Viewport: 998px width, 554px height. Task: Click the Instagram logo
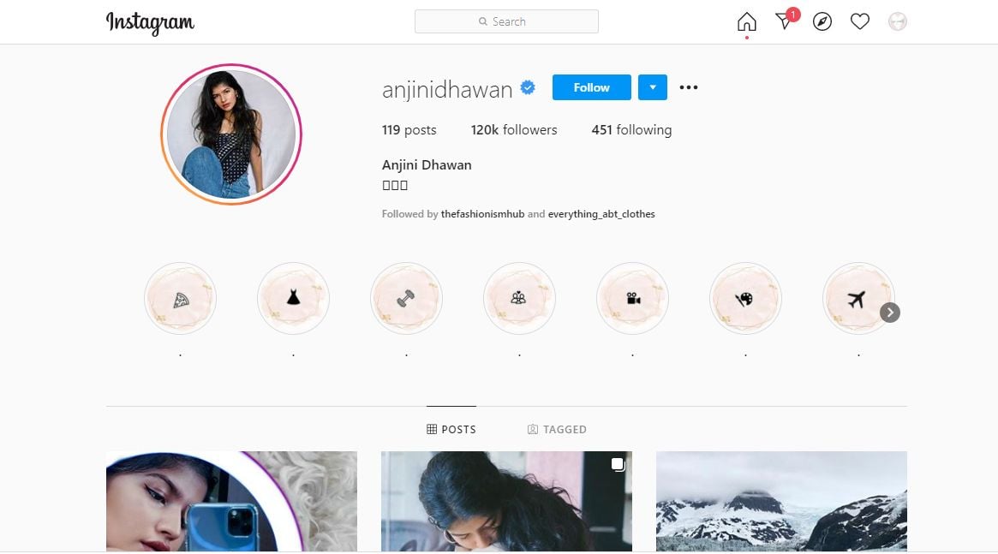[150, 23]
